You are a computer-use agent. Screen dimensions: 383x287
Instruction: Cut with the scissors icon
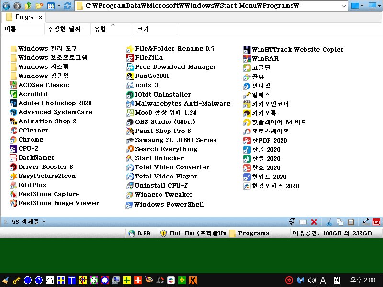tap(329, 222)
